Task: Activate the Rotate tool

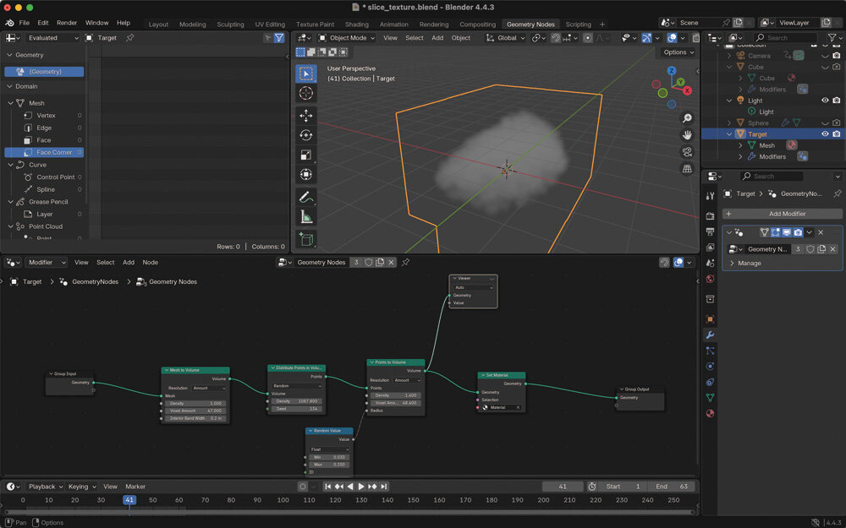Action: click(x=306, y=135)
